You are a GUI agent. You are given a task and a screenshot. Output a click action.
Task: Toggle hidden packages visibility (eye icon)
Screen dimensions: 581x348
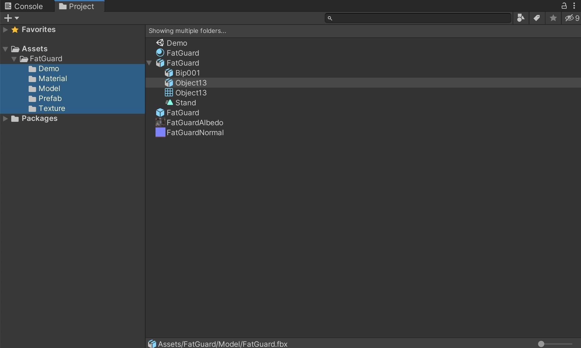572,18
